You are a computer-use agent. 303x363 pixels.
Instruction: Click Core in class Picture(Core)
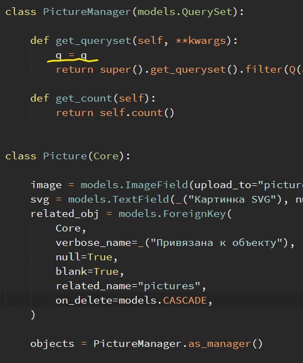(106, 157)
